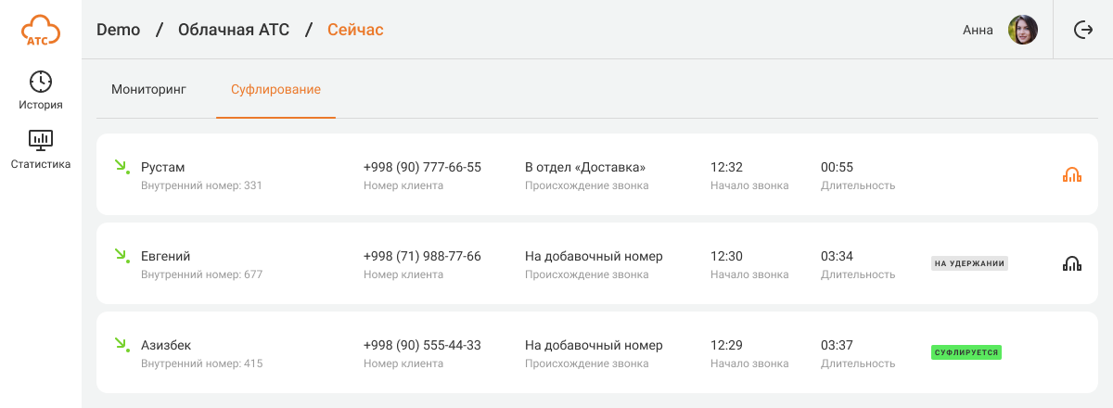The height and width of the screenshot is (408, 1113).
Task: Click the НА УДЕРЖАНИИ status badge
Action: pos(969,263)
